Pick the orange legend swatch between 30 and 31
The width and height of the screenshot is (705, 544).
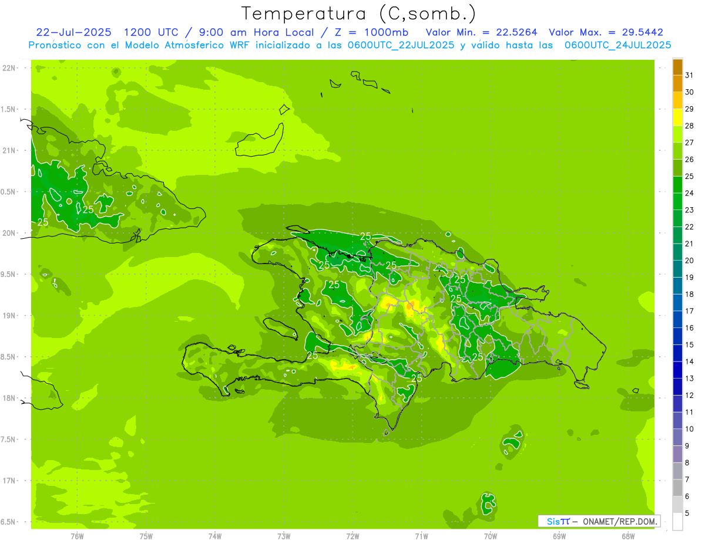(677, 84)
